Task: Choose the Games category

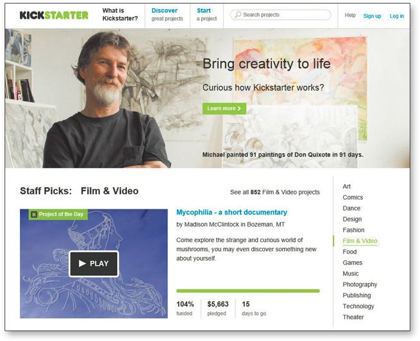Action: [353, 263]
